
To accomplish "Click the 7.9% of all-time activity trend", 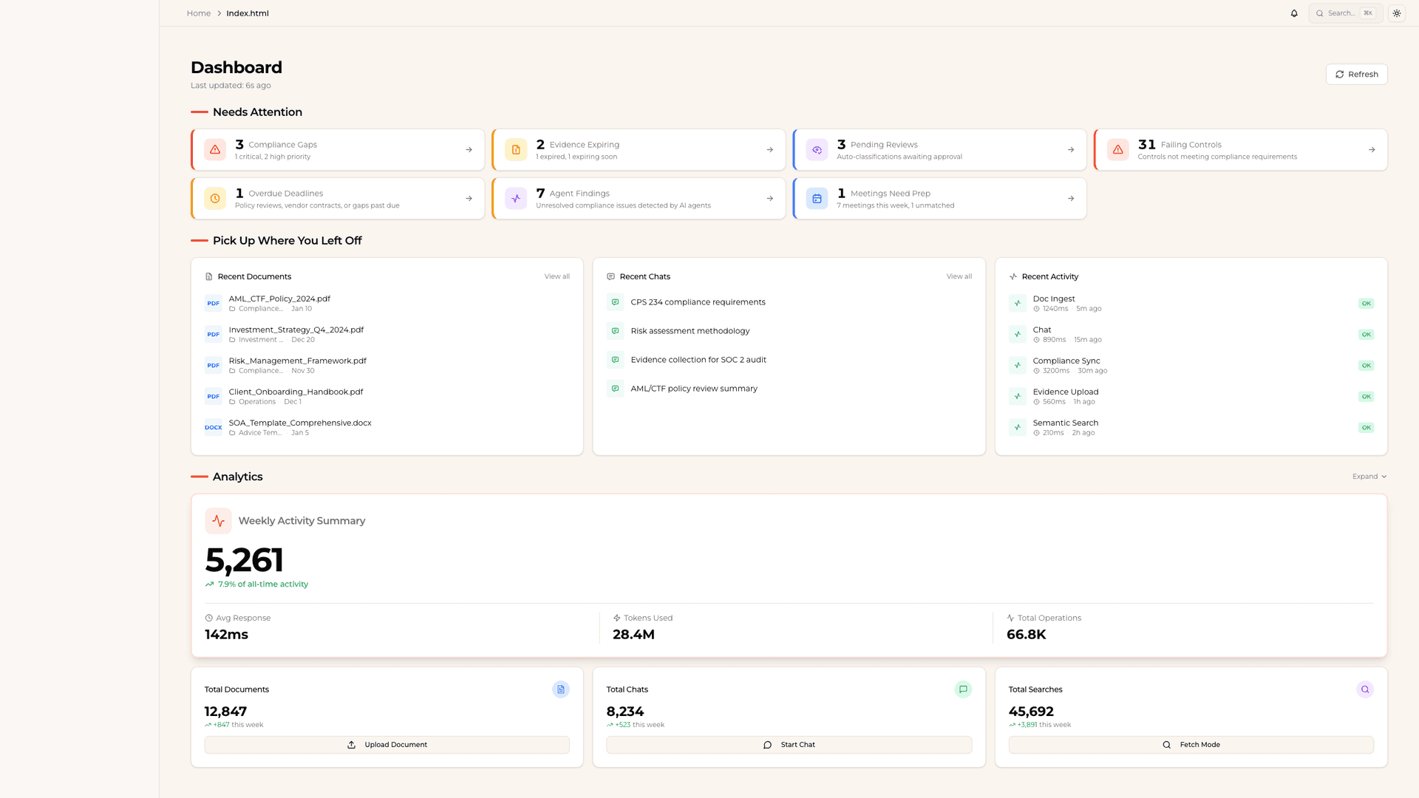I will [x=256, y=584].
